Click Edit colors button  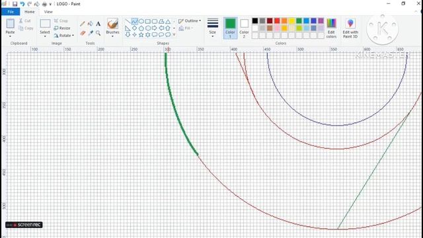(x=331, y=28)
